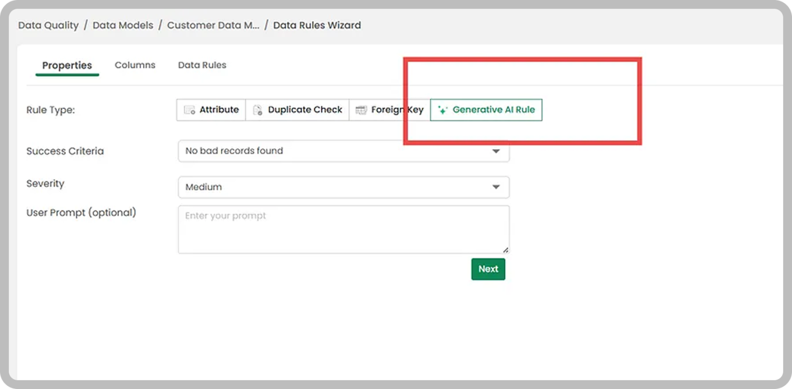Viewport: 792px width, 389px height.
Task: Pick the Foreign Key rule type
Action: click(390, 110)
